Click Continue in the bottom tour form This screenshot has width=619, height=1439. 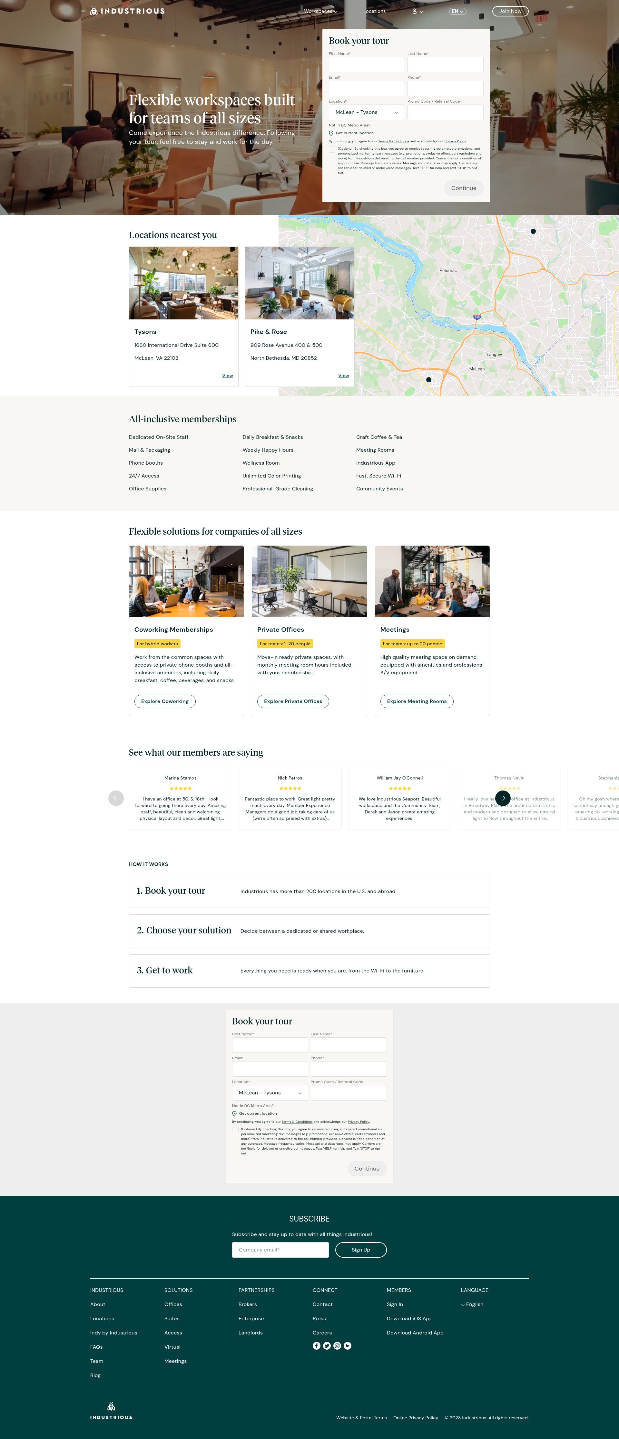[x=367, y=1169]
